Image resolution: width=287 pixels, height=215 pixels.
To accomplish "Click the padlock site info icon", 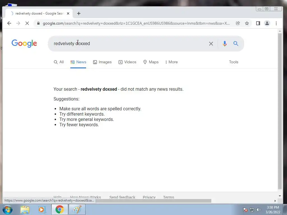I will click(38, 23).
